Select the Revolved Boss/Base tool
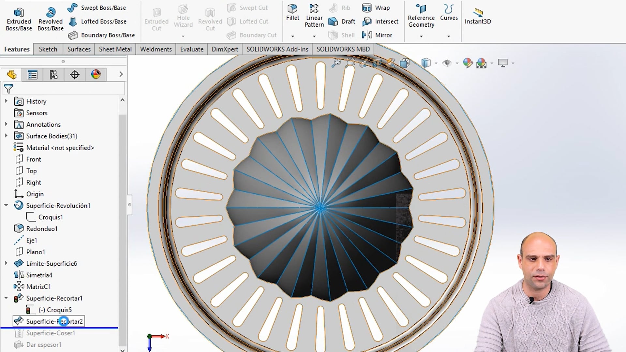The image size is (626, 352). tap(50, 20)
